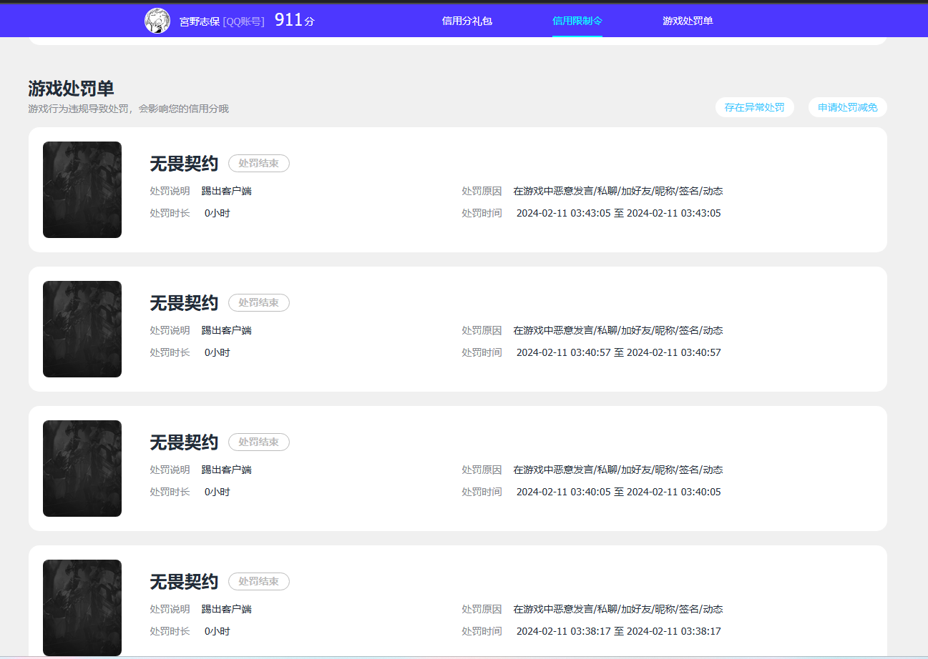
Task: Select the penalty time ending 03:40:57
Action: (x=619, y=352)
